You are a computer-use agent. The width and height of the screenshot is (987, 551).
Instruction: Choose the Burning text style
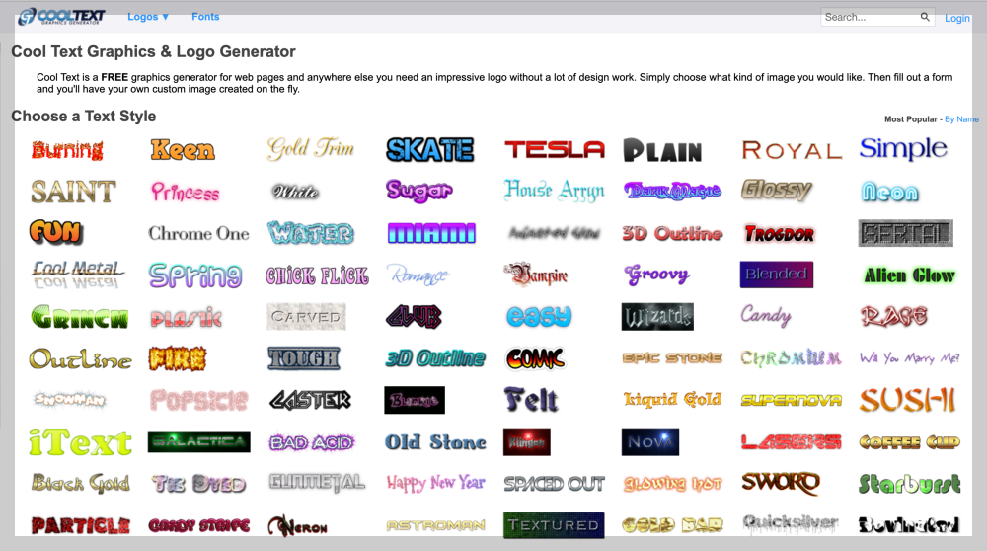[67, 150]
